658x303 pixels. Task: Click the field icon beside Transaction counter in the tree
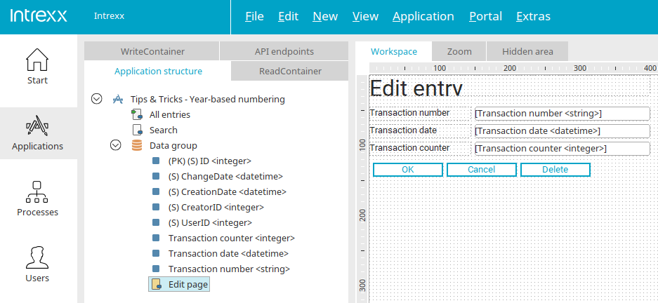(x=156, y=238)
